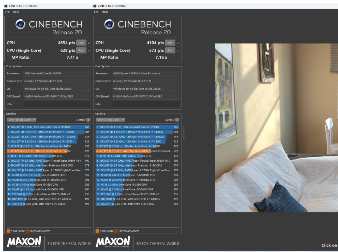Select Xeon Platinum 8168 row in right ranking
This screenshot has height=252, width=338.
coord(137,166)
